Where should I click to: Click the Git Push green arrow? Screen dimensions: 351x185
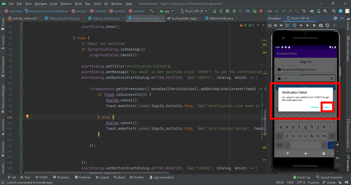290,11
